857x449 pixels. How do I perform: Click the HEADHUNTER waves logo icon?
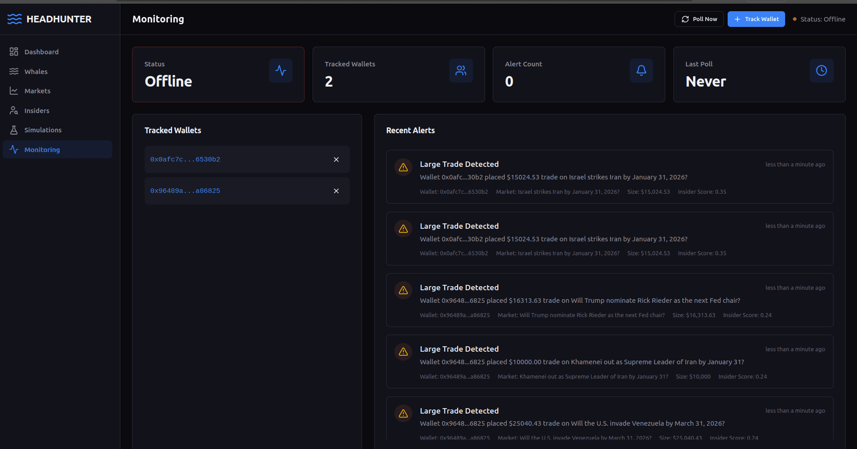14,19
